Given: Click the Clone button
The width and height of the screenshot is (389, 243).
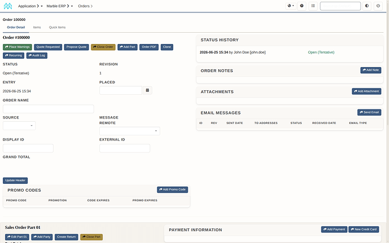Looking at the screenshot, I should (167, 47).
